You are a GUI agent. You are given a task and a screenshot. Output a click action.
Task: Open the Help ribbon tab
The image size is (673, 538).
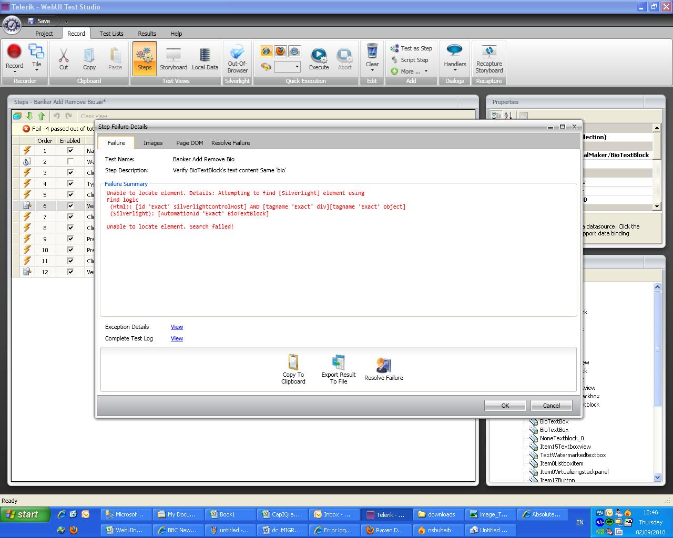coord(176,34)
